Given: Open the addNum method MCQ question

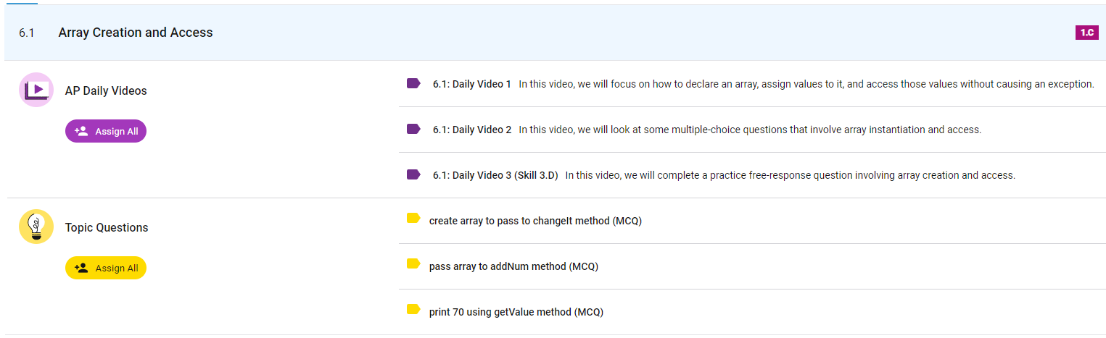Looking at the screenshot, I should pos(513,266).
